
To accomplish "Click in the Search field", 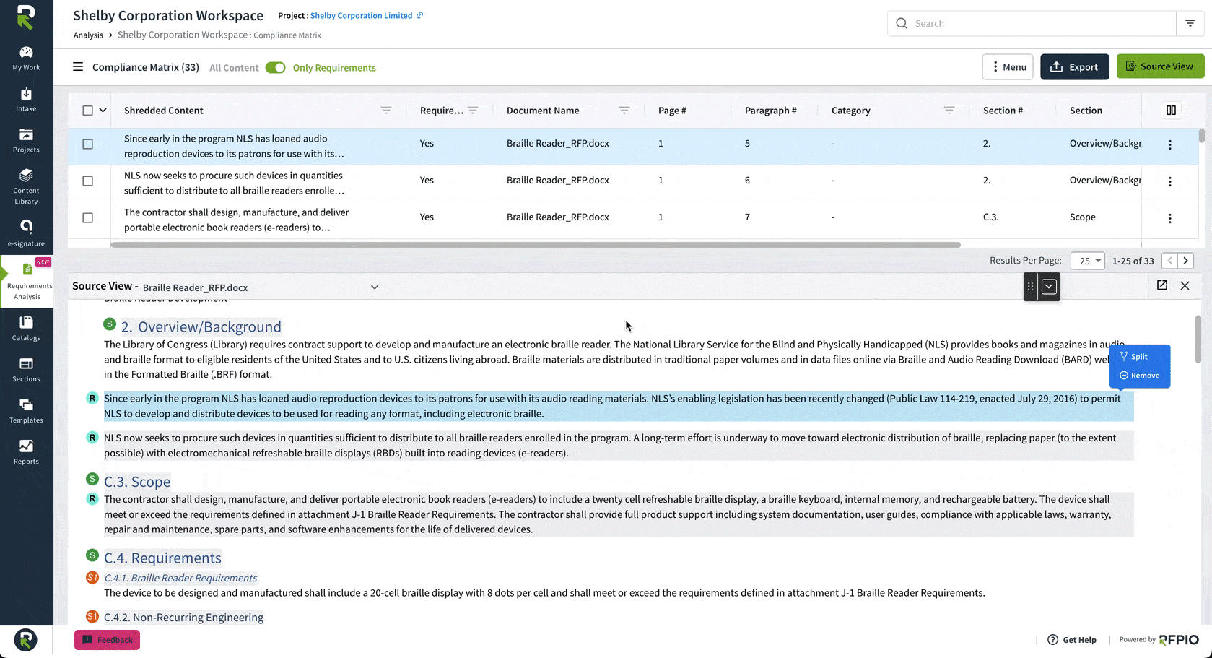I will pyautogui.click(x=1032, y=23).
